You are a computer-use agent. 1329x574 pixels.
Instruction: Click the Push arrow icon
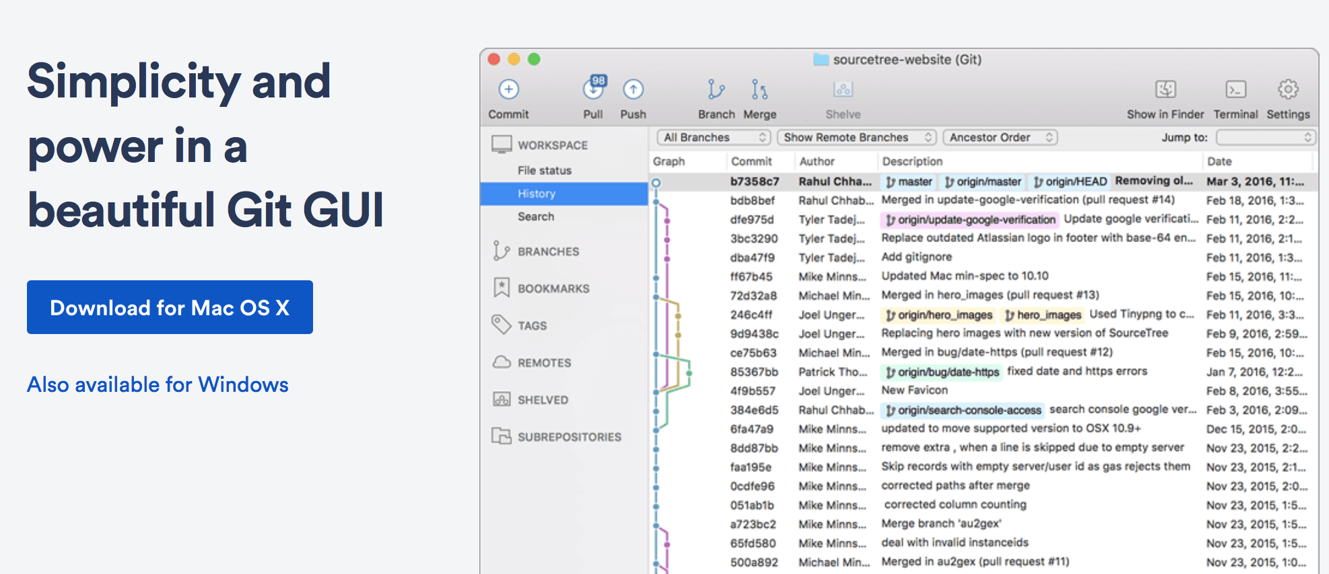(633, 89)
